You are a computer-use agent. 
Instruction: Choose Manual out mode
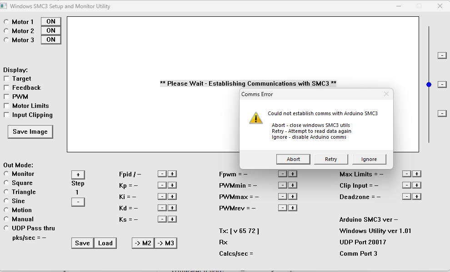pos(6,219)
